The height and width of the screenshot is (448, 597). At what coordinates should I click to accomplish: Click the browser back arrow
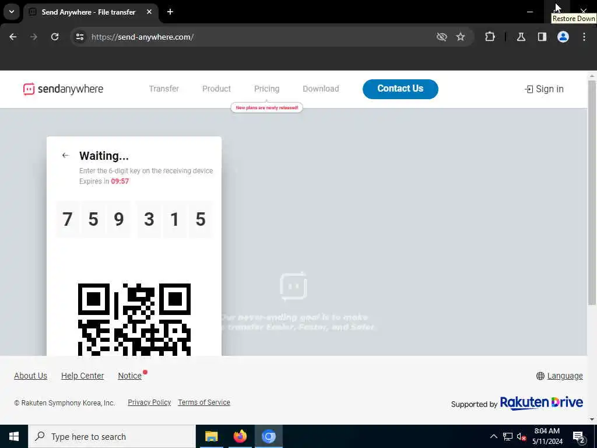(13, 37)
